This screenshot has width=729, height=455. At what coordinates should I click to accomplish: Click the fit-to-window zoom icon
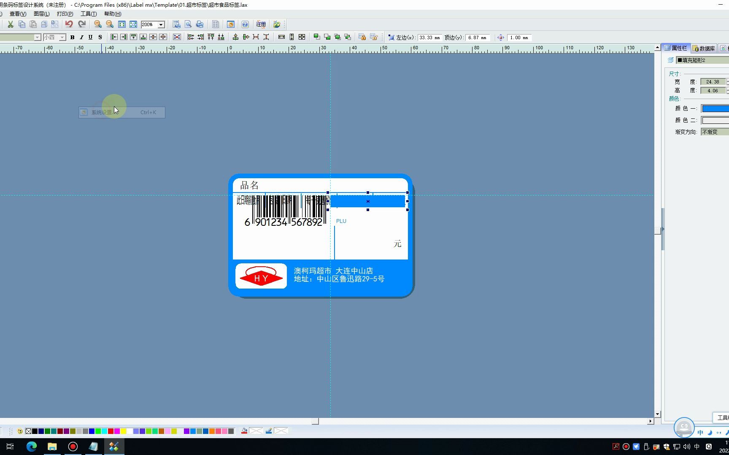click(x=121, y=24)
